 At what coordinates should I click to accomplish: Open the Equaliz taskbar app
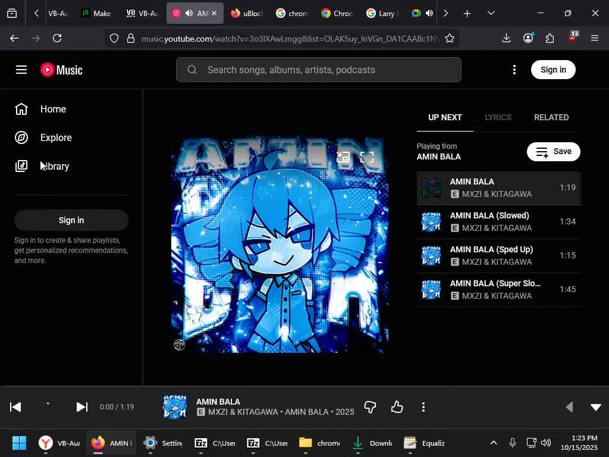[x=424, y=443]
